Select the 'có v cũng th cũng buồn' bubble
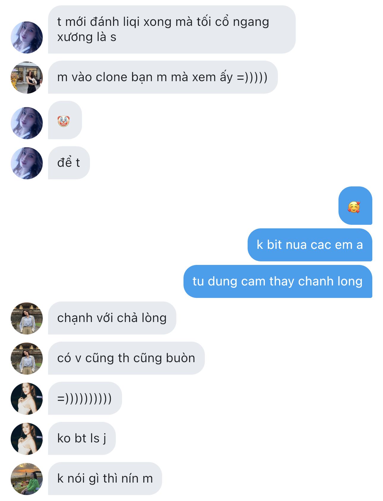This screenshot has height=501, width=383. 126,358
